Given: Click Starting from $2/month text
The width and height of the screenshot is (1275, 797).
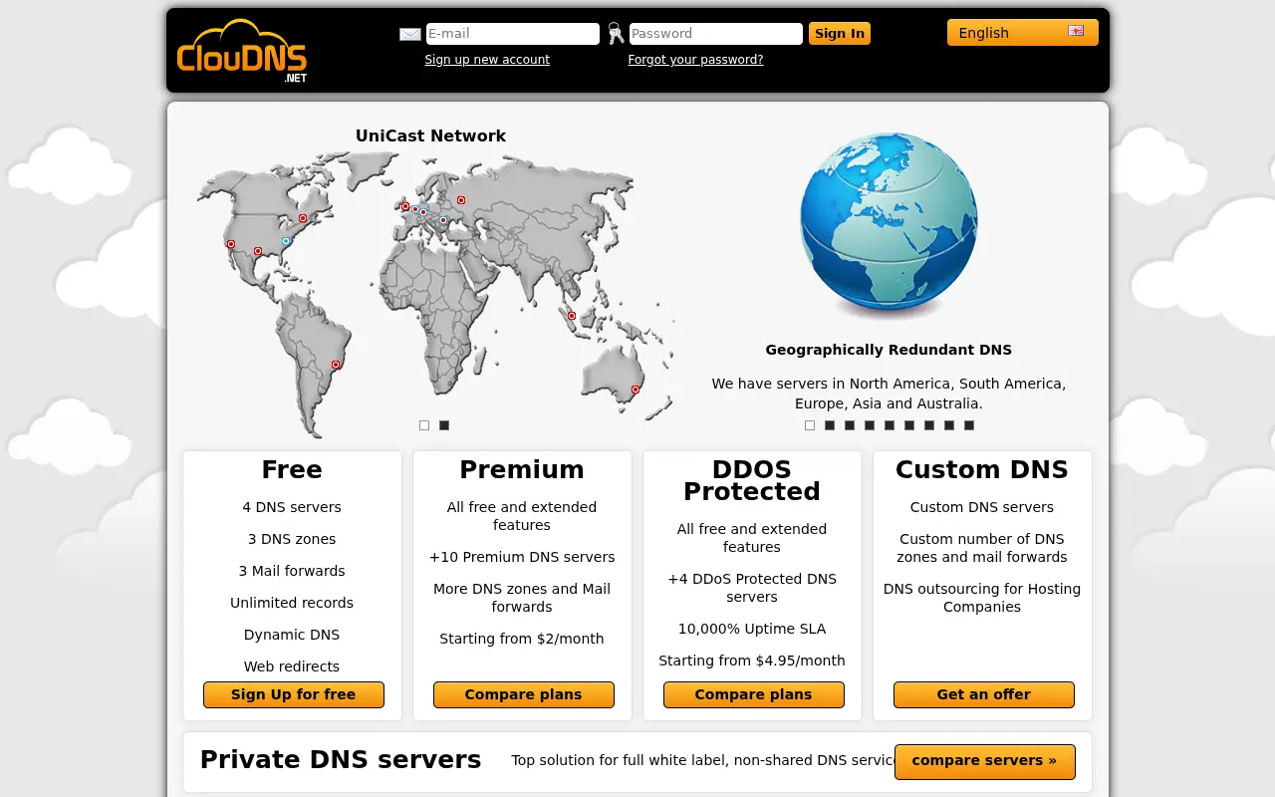Looking at the screenshot, I should point(522,639).
